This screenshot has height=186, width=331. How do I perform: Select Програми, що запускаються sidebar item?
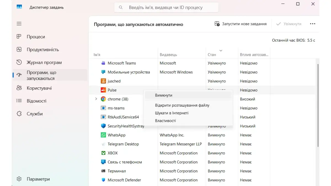click(x=50, y=75)
